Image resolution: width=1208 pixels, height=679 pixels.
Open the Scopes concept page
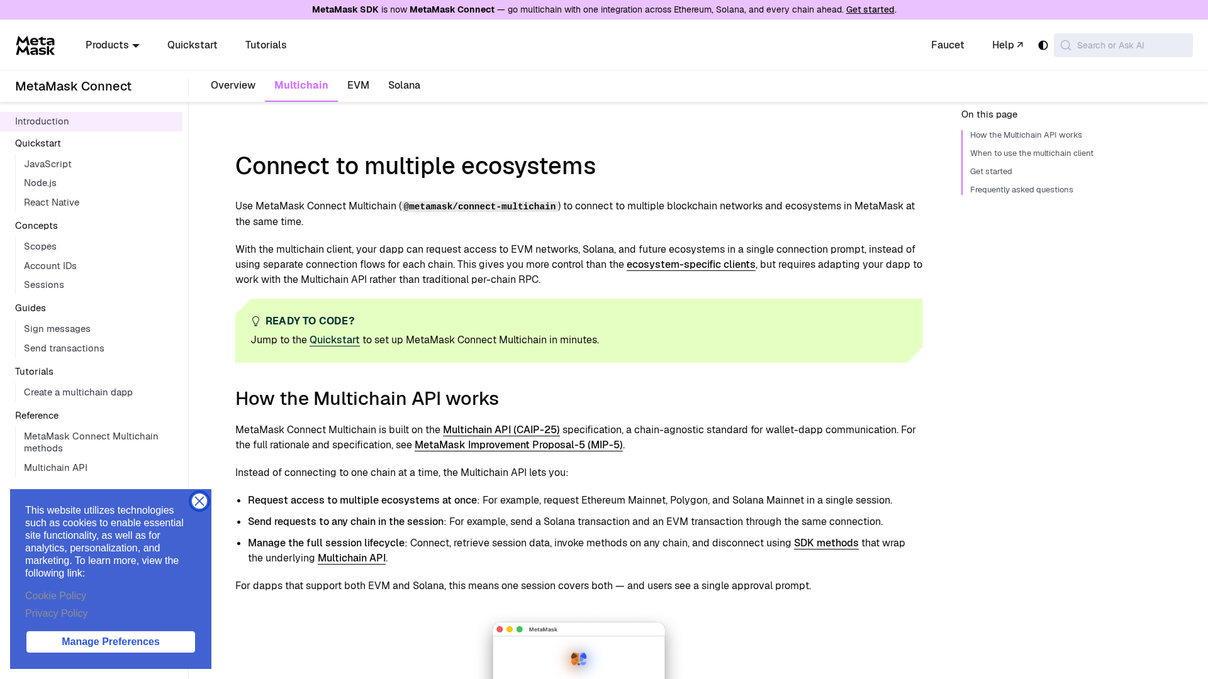(x=40, y=246)
